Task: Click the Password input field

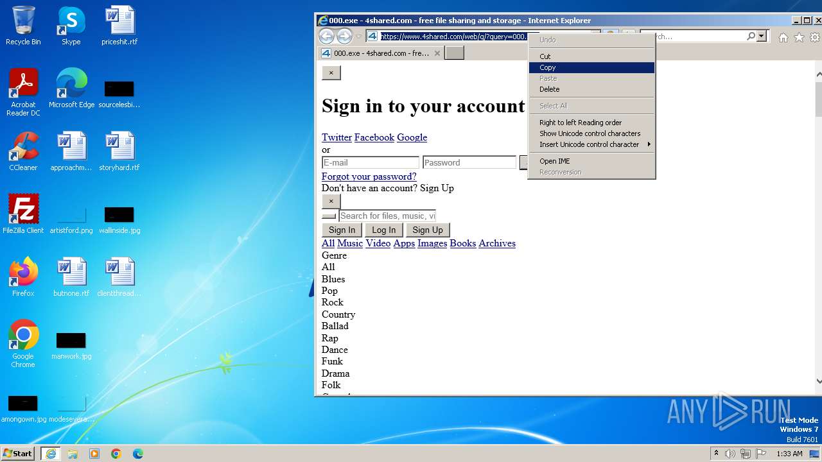Action: tap(469, 162)
